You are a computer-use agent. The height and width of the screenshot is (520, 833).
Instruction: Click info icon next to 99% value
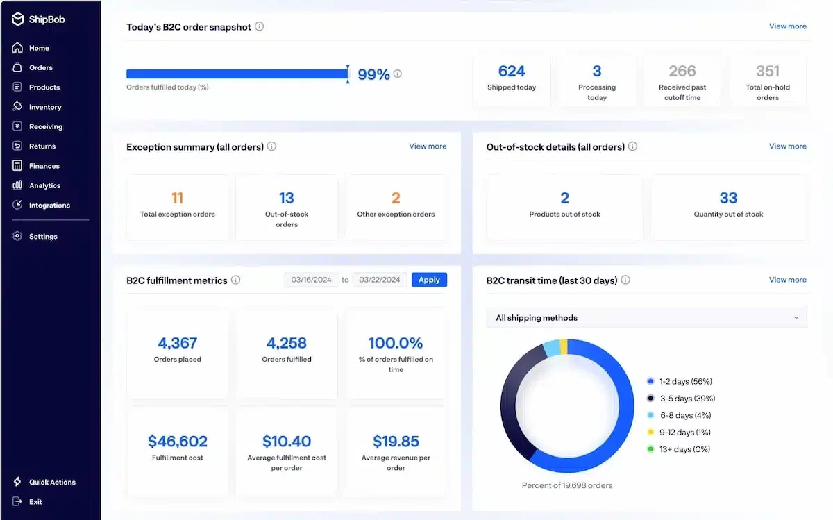point(398,74)
